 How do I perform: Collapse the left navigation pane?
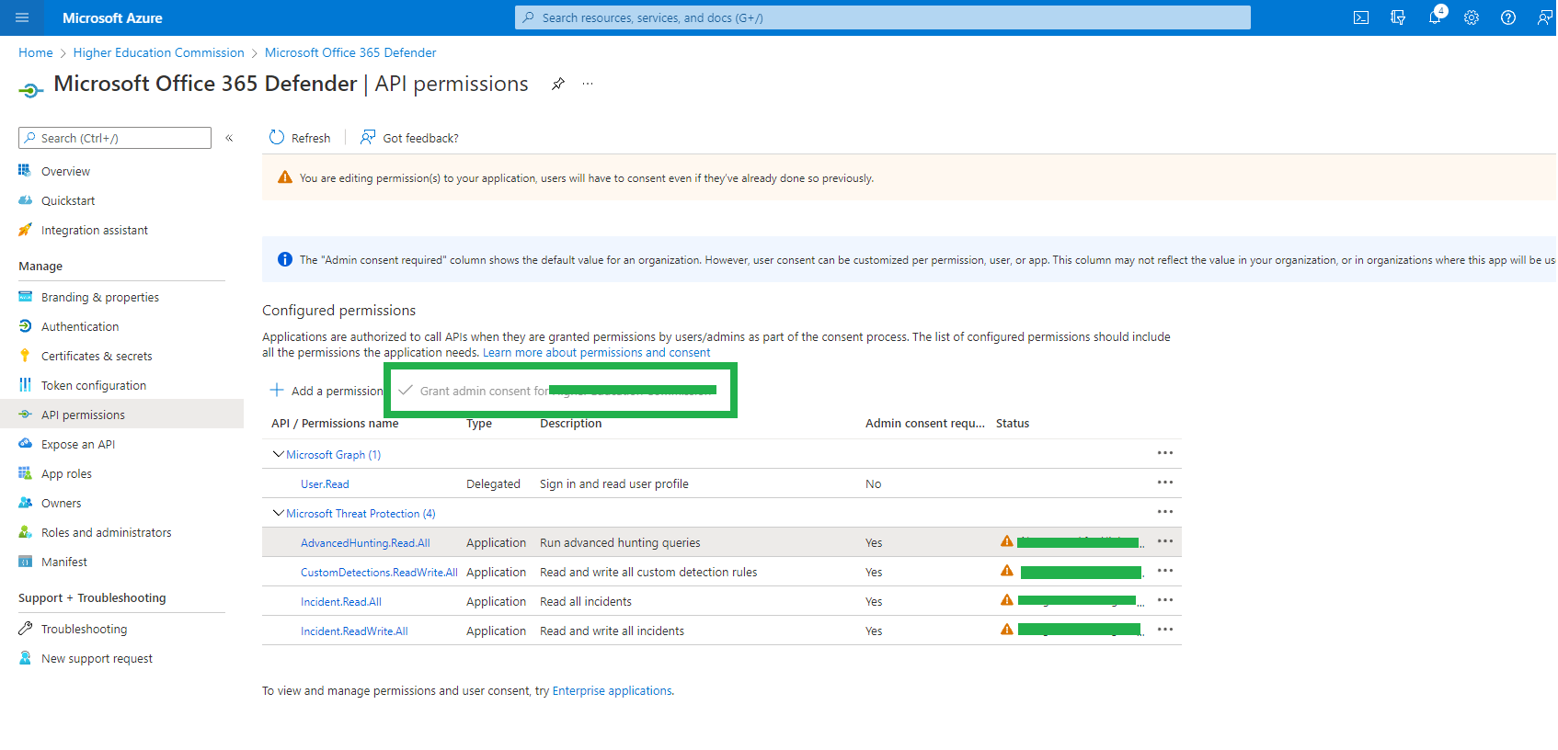229,138
